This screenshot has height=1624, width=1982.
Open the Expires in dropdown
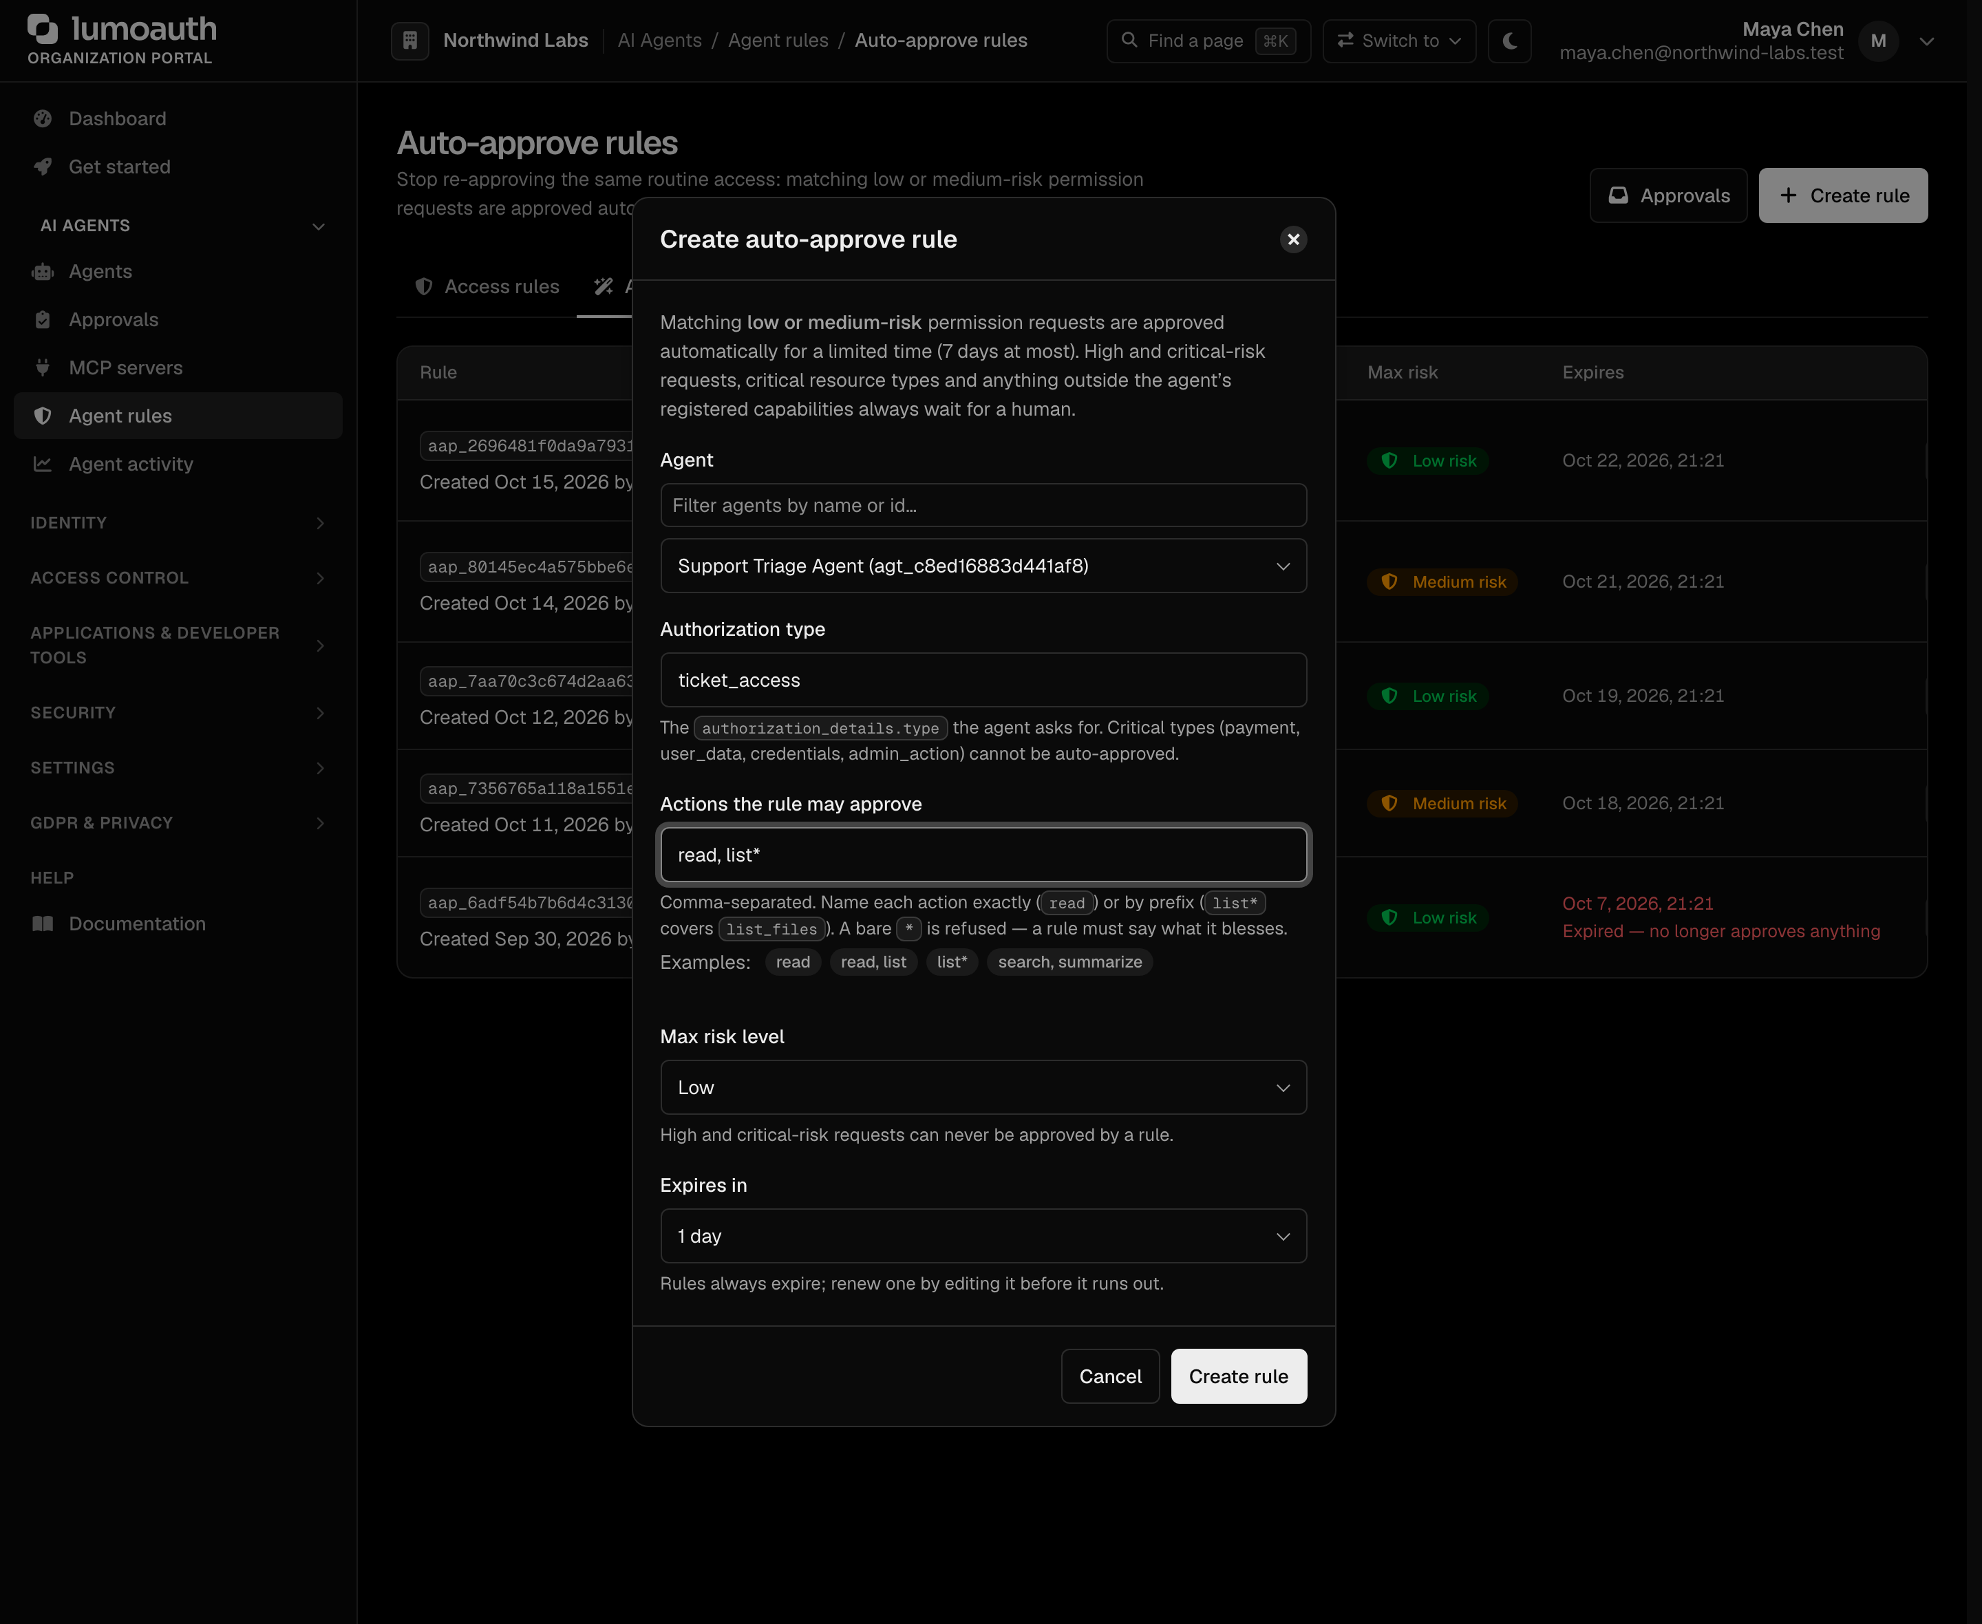tap(983, 1236)
